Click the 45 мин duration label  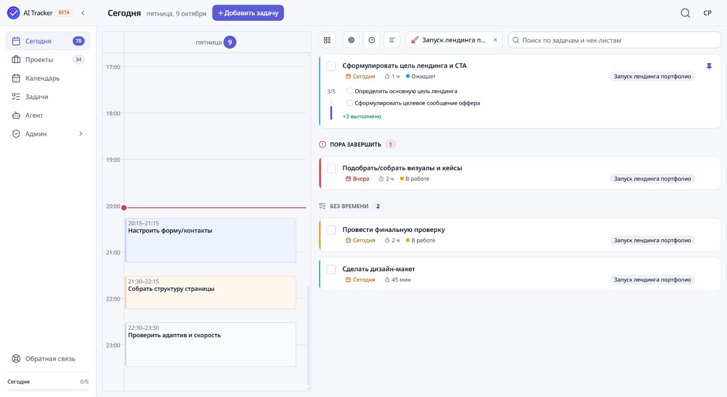click(398, 280)
